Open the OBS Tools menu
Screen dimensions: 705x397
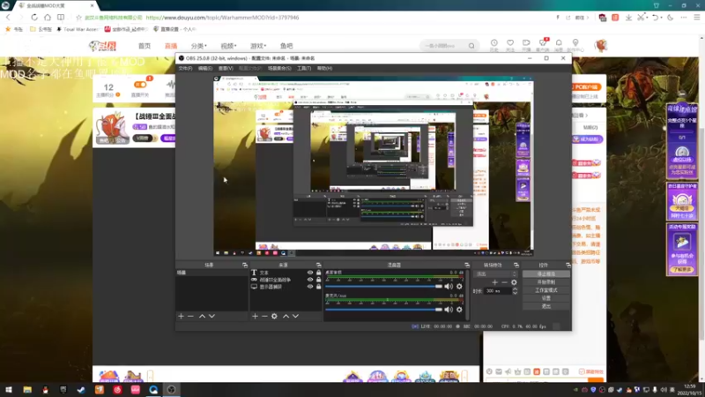click(304, 69)
